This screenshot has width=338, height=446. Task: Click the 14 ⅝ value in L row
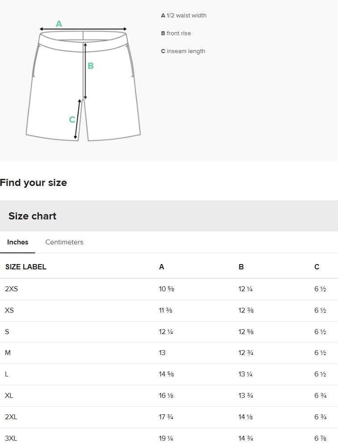click(x=166, y=374)
